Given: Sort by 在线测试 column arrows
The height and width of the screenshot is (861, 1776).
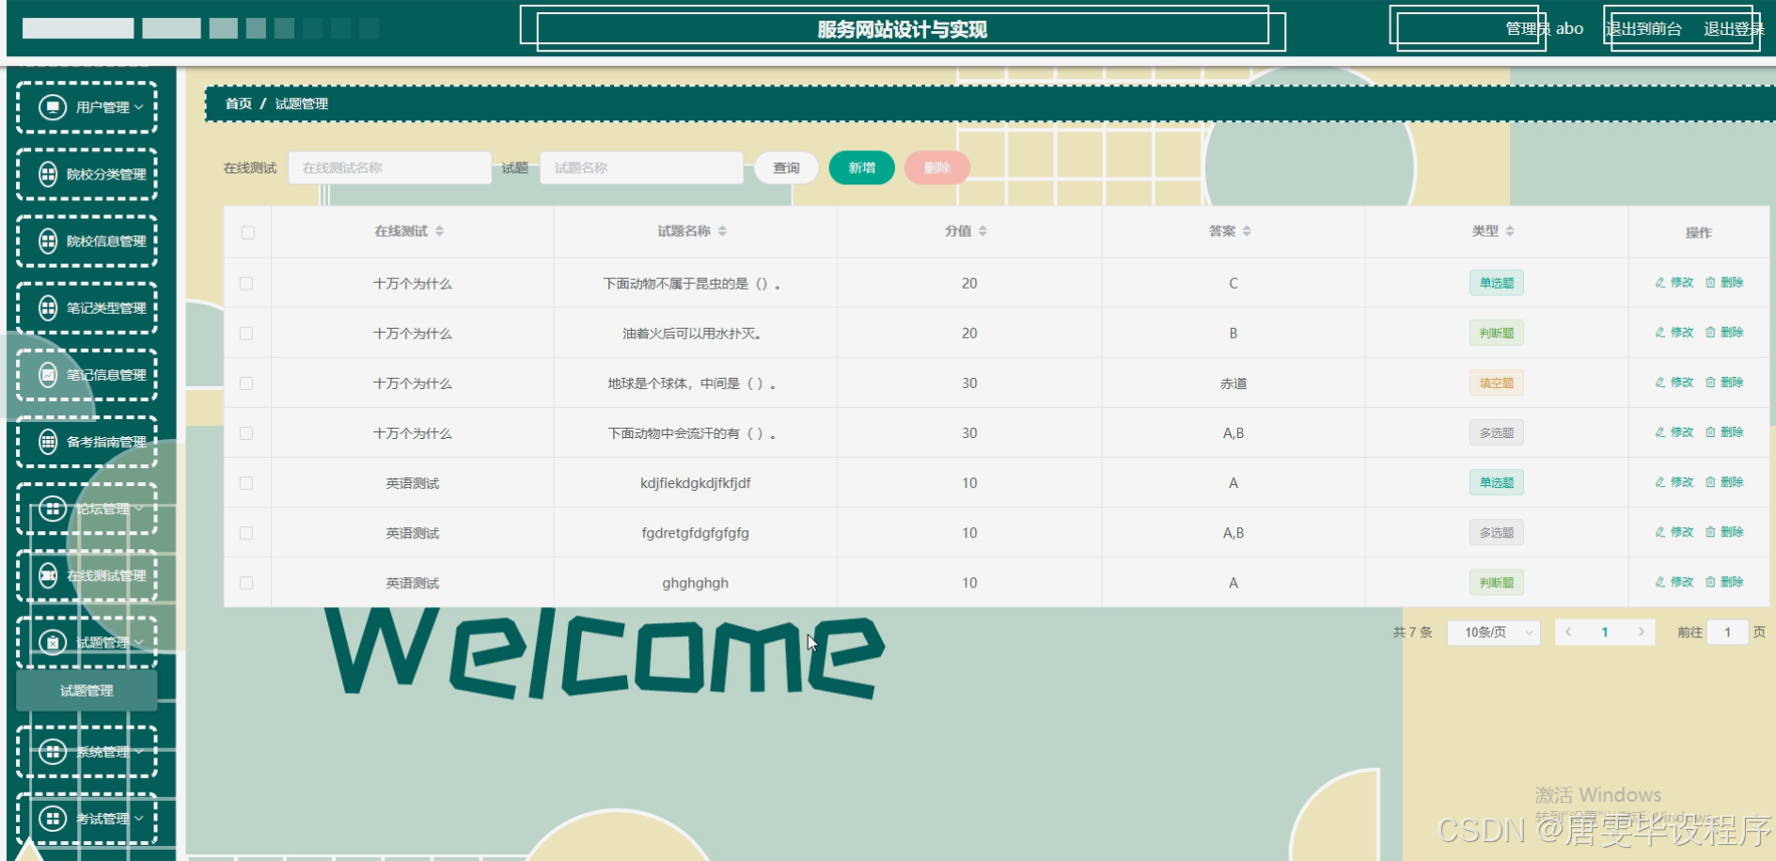Looking at the screenshot, I should (x=439, y=231).
